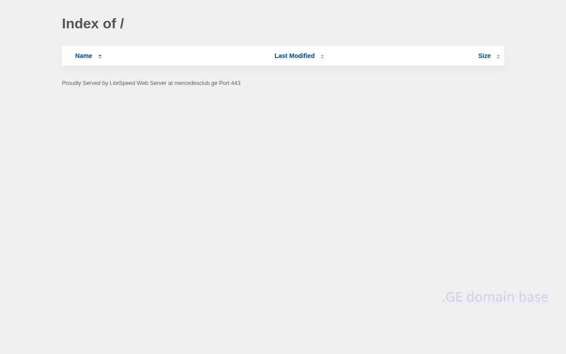Click the slash in the page heading
Image resolution: width=566 pixels, height=354 pixels.
122,23
